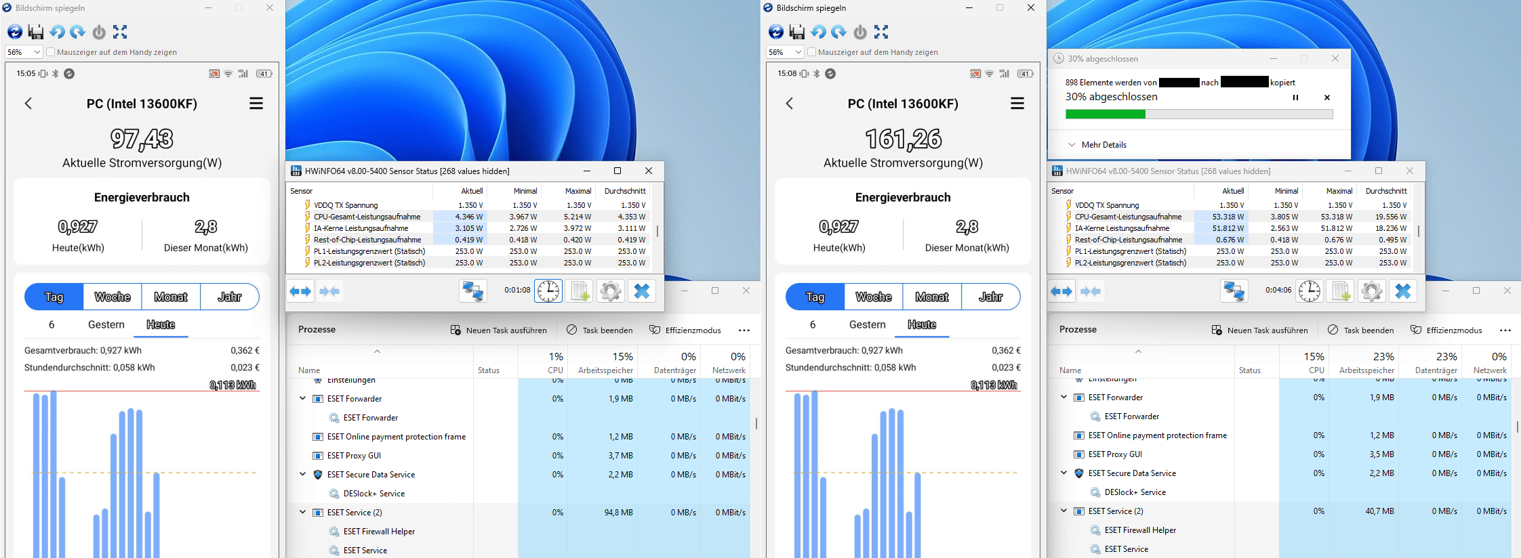Click 'Neuen Task ausführen' in Task Manager 1% CPU
This screenshot has height=558, width=1521.
point(499,330)
